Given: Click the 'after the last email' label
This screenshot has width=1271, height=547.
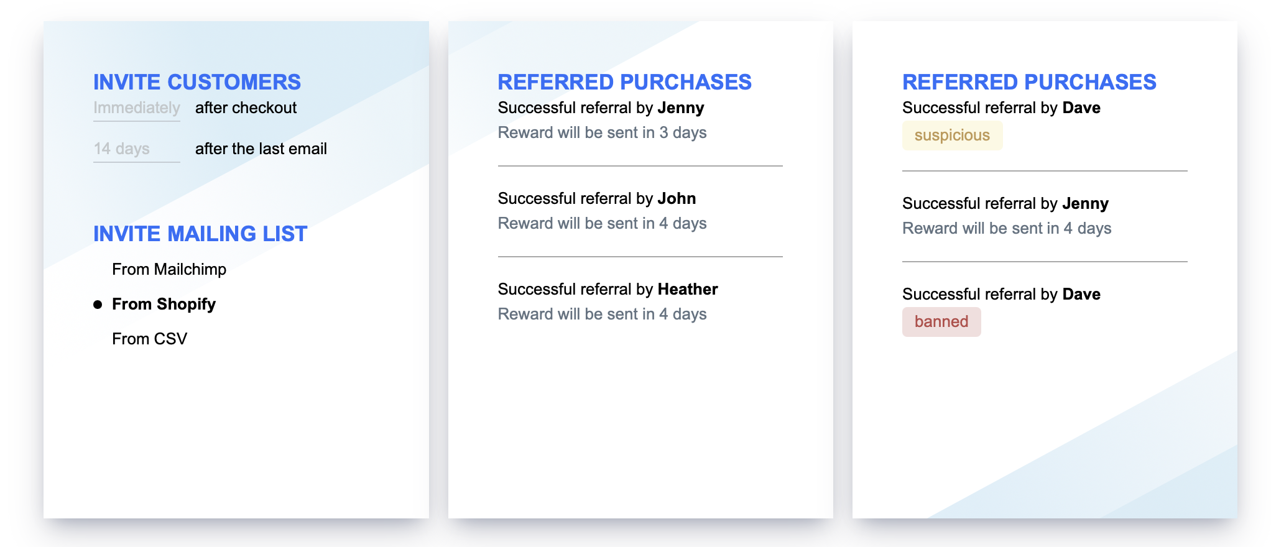Looking at the screenshot, I should point(261,149).
